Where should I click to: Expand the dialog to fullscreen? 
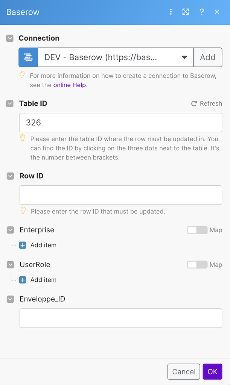pyautogui.click(x=185, y=12)
